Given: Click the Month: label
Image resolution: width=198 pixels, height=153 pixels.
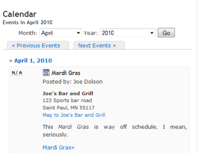Looking at the screenshot, I should [28, 33].
